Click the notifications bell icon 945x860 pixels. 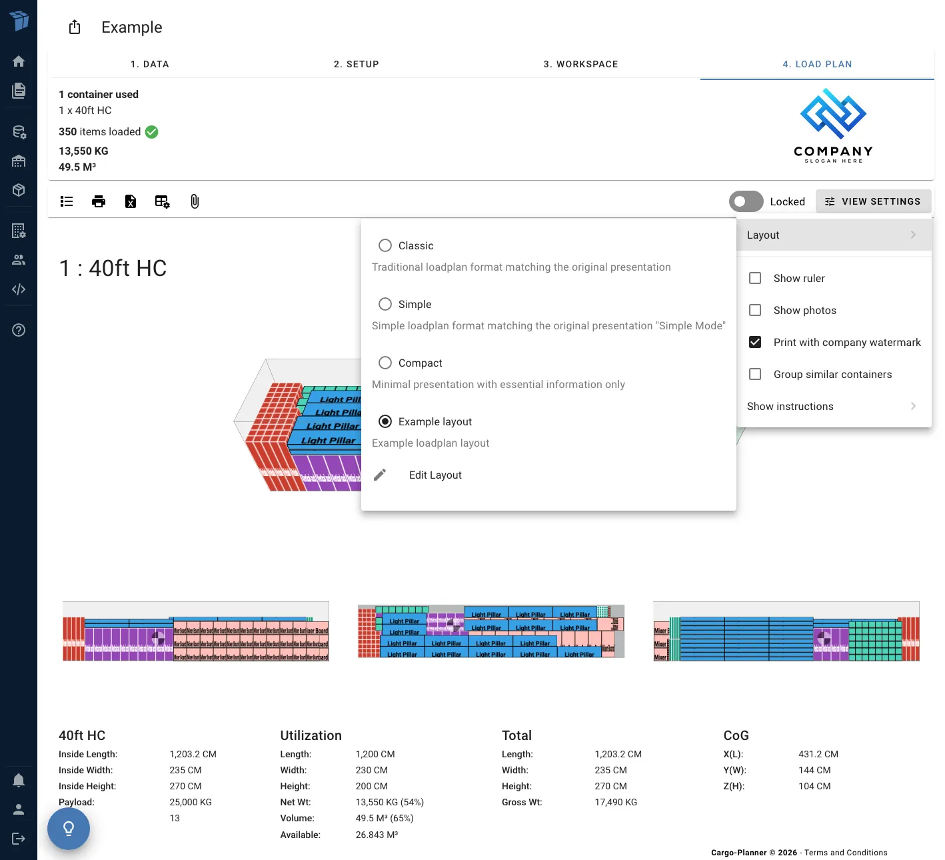click(19, 780)
